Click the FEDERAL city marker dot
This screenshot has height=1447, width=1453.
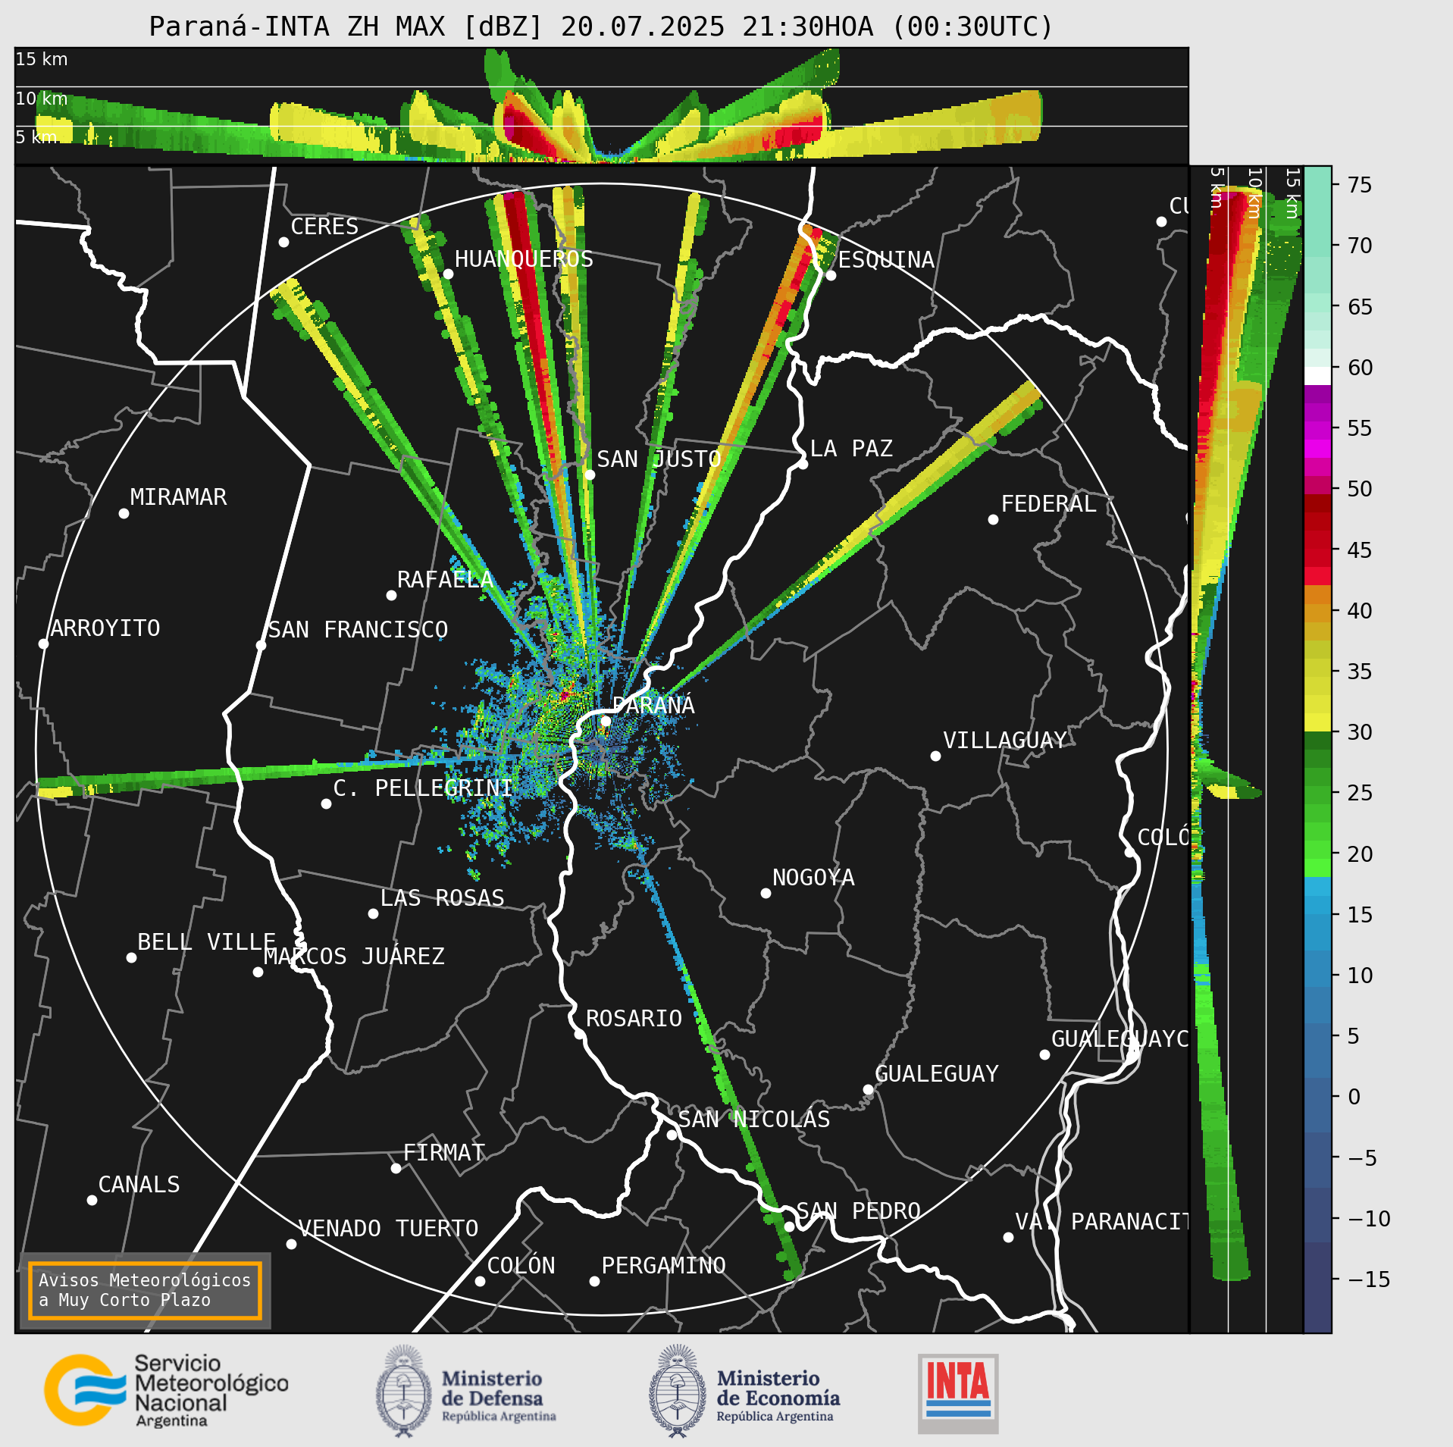click(993, 519)
